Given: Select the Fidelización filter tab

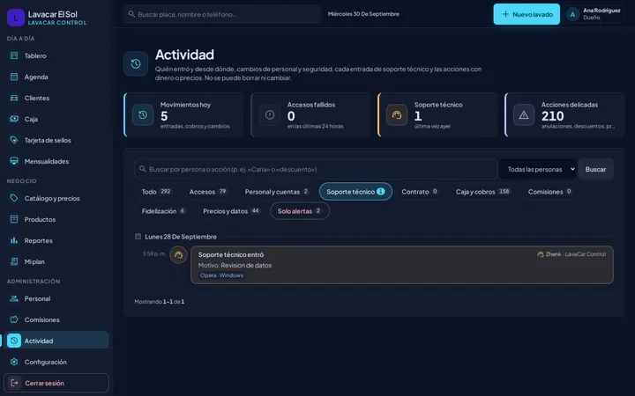Looking at the screenshot, I should (164, 211).
